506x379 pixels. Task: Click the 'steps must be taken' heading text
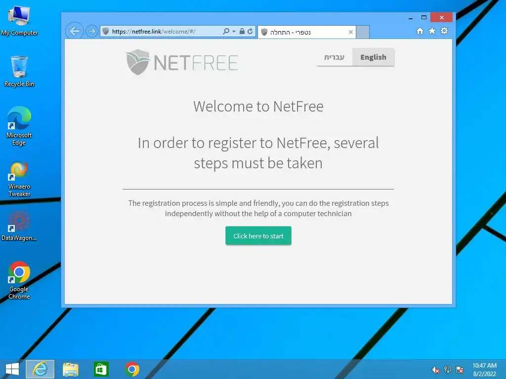point(258,163)
